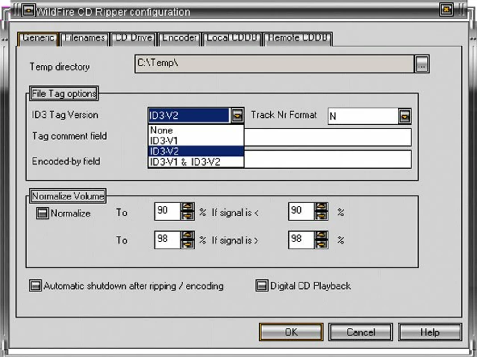Collapse the ID3 Tag Version dropdown arrow
This screenshot has height=357, width=477.
237,116
